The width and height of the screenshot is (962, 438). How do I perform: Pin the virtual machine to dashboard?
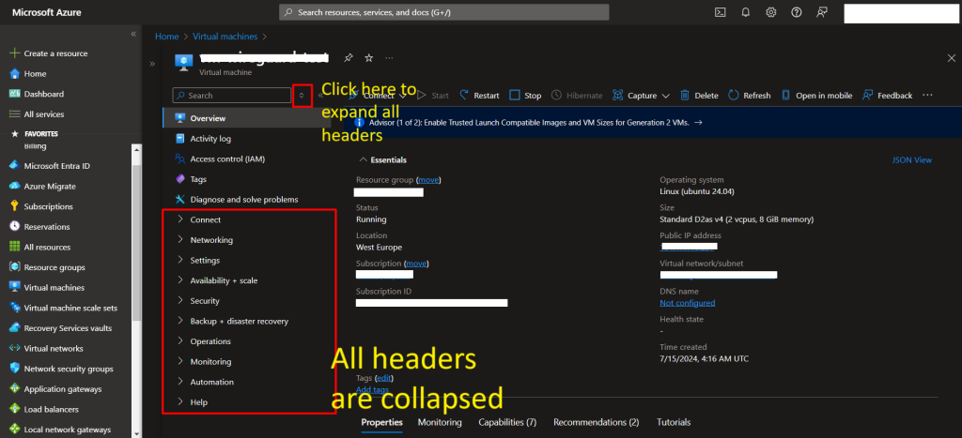[349, 58]
